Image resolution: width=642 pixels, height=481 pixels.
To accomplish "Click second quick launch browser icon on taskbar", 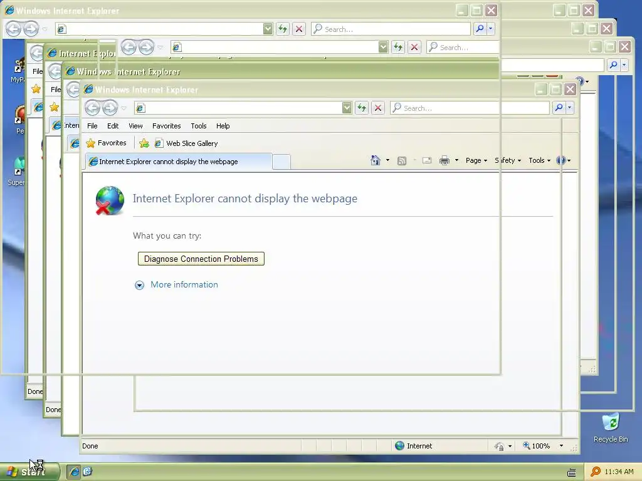I will [87, 472].
